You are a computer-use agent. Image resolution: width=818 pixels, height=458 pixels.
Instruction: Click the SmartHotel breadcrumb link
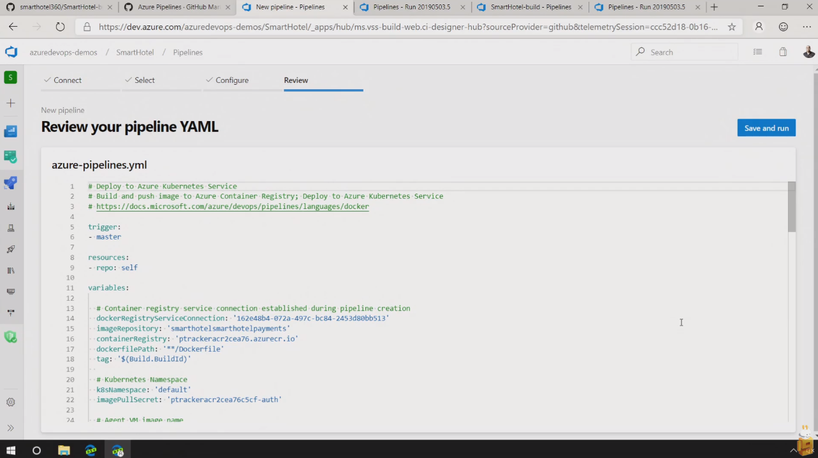point(135,52)
